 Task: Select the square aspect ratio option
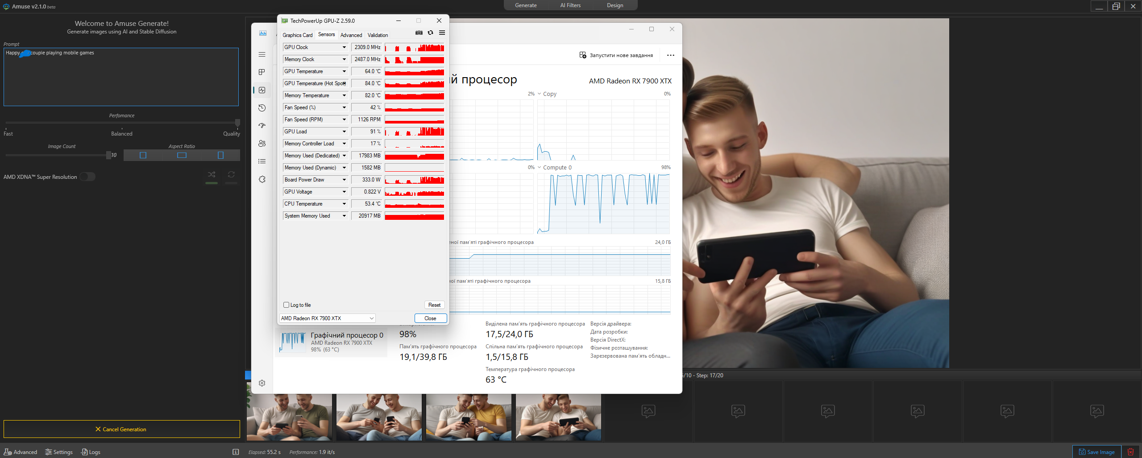coord(142,155)
